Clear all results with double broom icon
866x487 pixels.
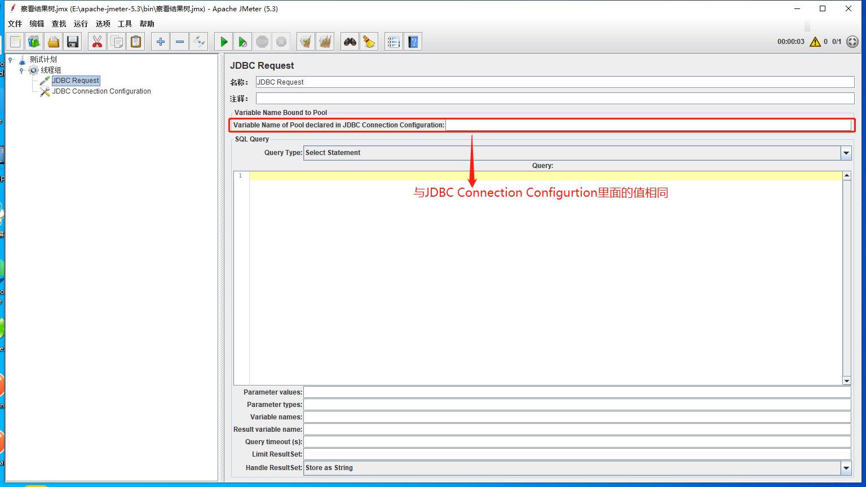[325, 42]
